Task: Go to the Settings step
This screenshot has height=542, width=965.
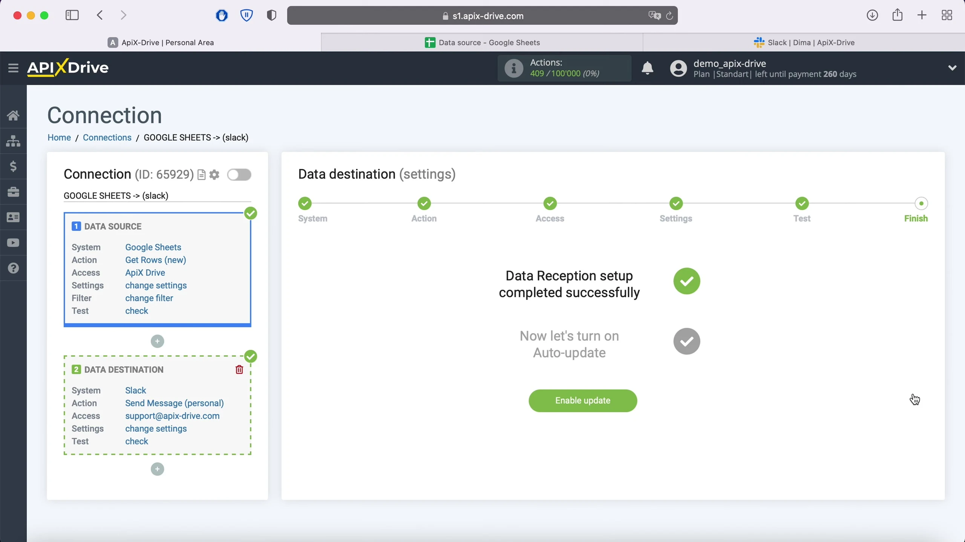Action: [x=676, y=204]
